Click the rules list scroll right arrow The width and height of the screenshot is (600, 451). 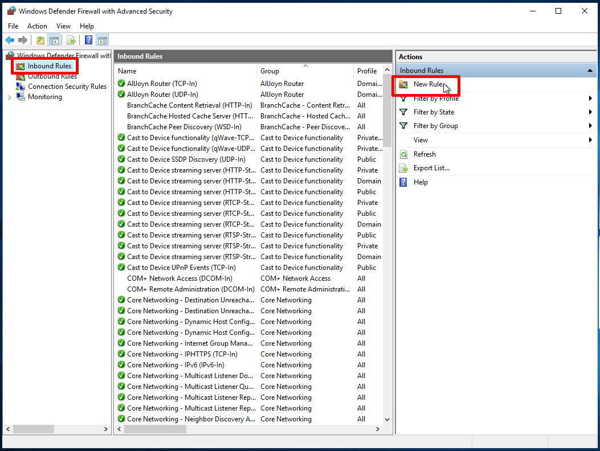pos(378,429)
